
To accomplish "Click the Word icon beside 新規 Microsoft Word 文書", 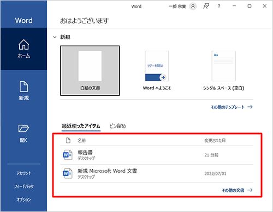I will pyautogui.click(x=68, y=173).
